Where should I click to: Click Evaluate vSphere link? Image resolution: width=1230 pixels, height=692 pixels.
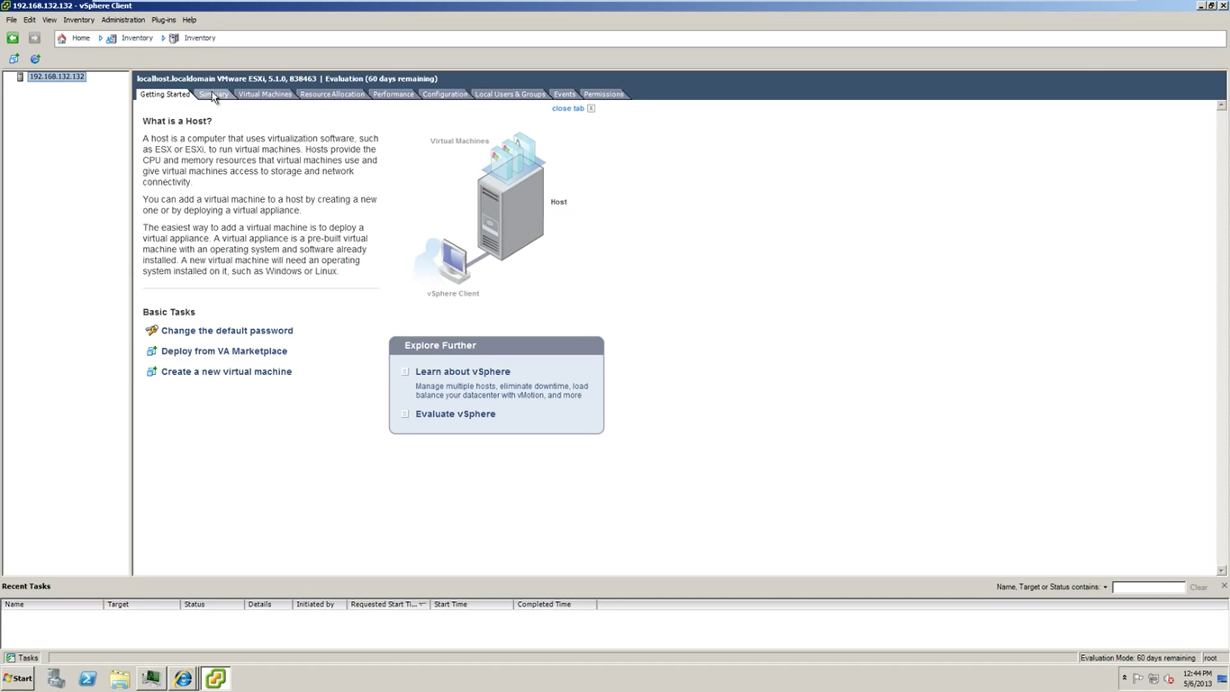tap(456, 414)
